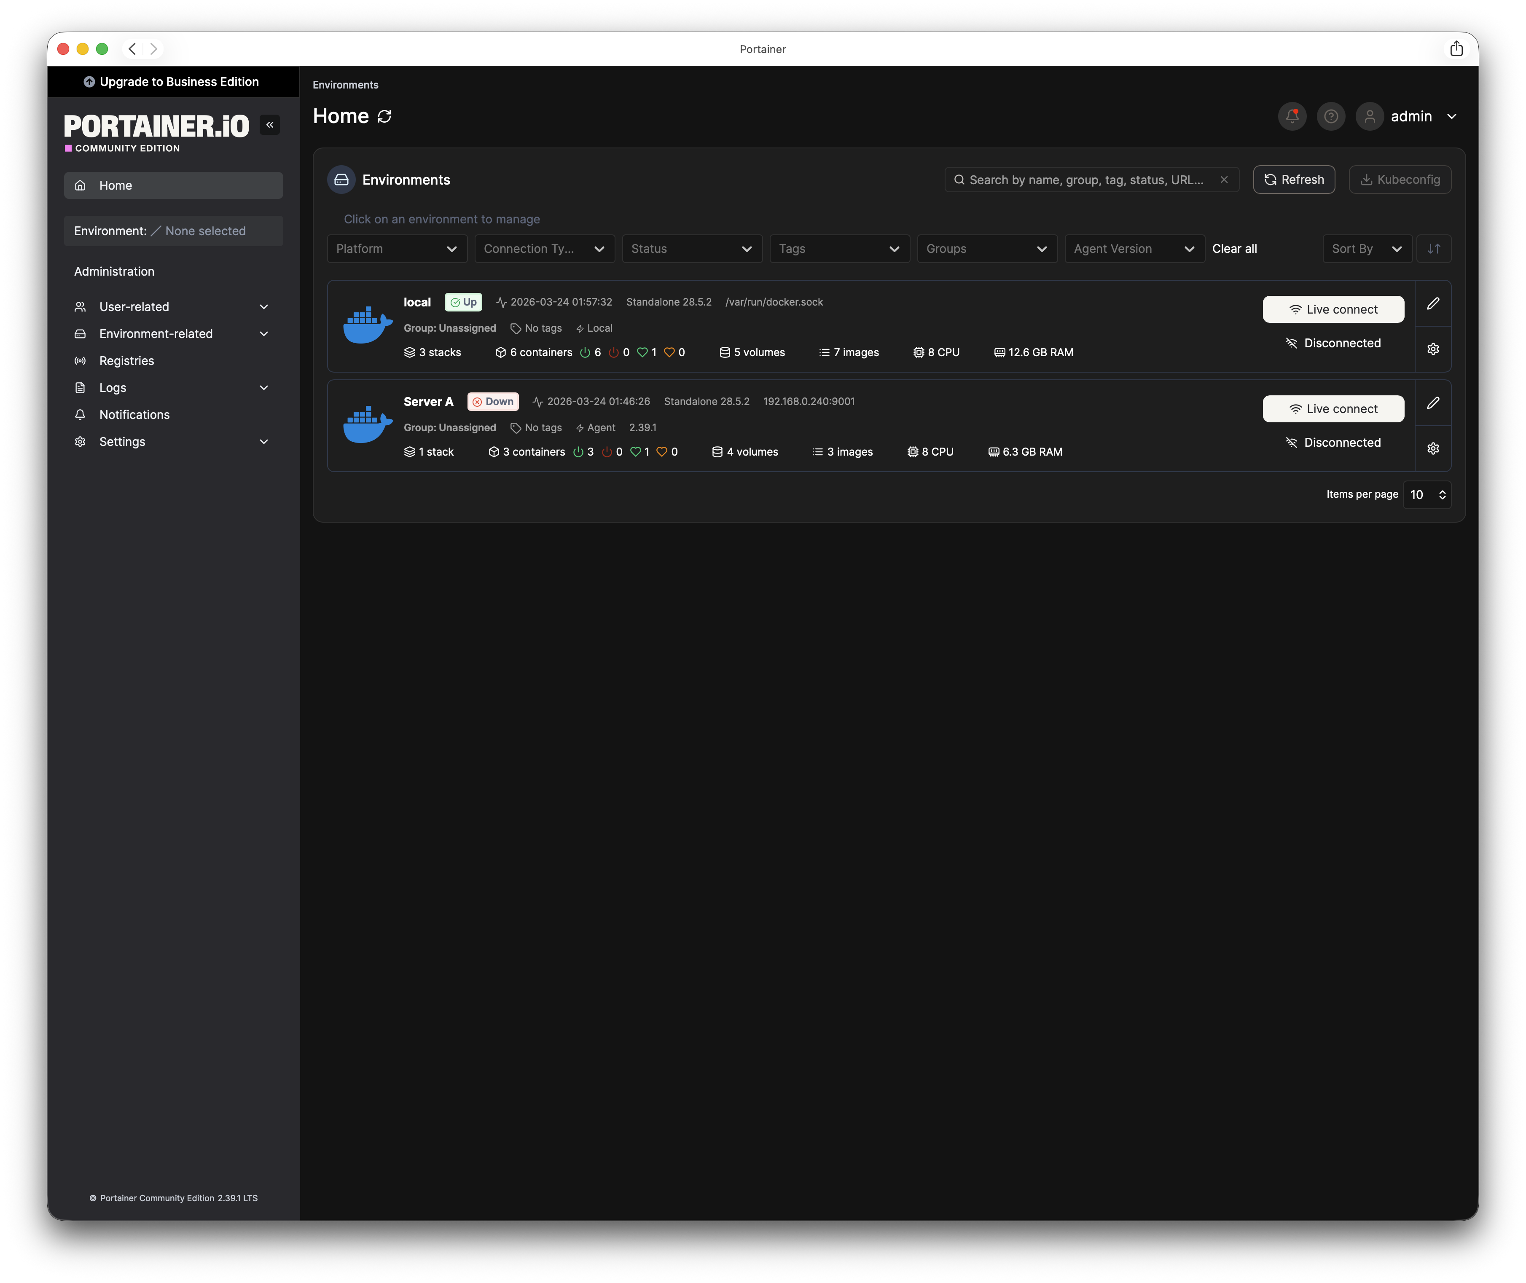Open the Status filter dropdown

click(691, 249)
